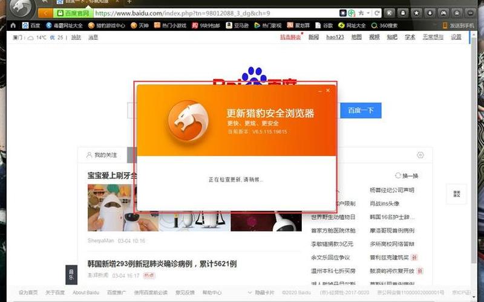Click About Baidu in the footer
Viewport: 484px width, 302px height.
pyautogui.click(x=86, y=292)
